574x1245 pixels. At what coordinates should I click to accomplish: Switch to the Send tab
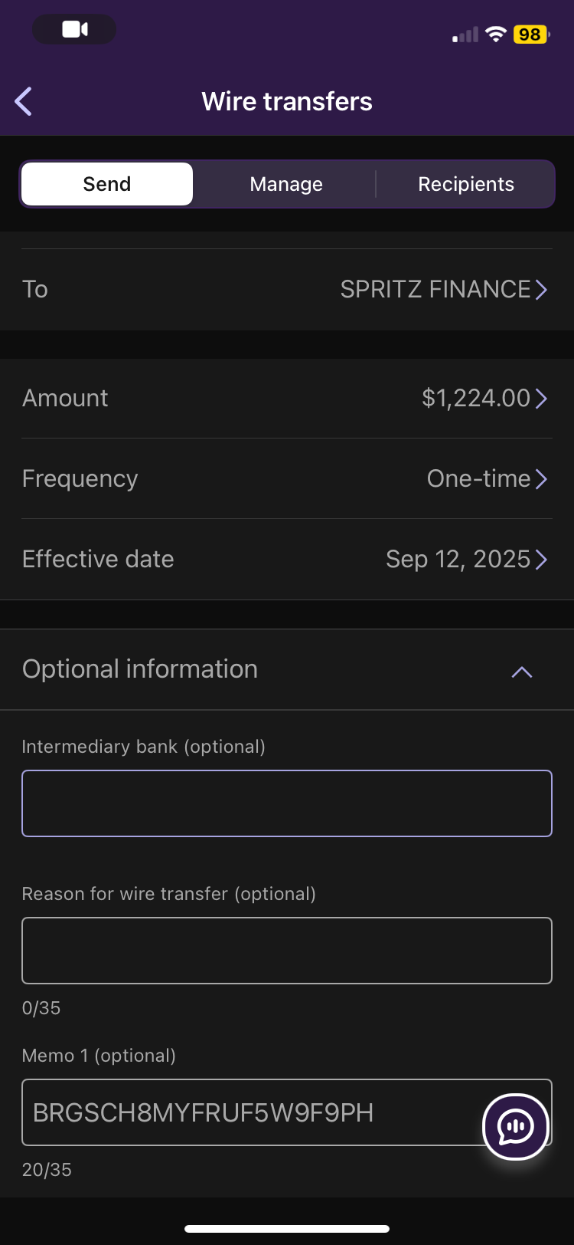107,184
